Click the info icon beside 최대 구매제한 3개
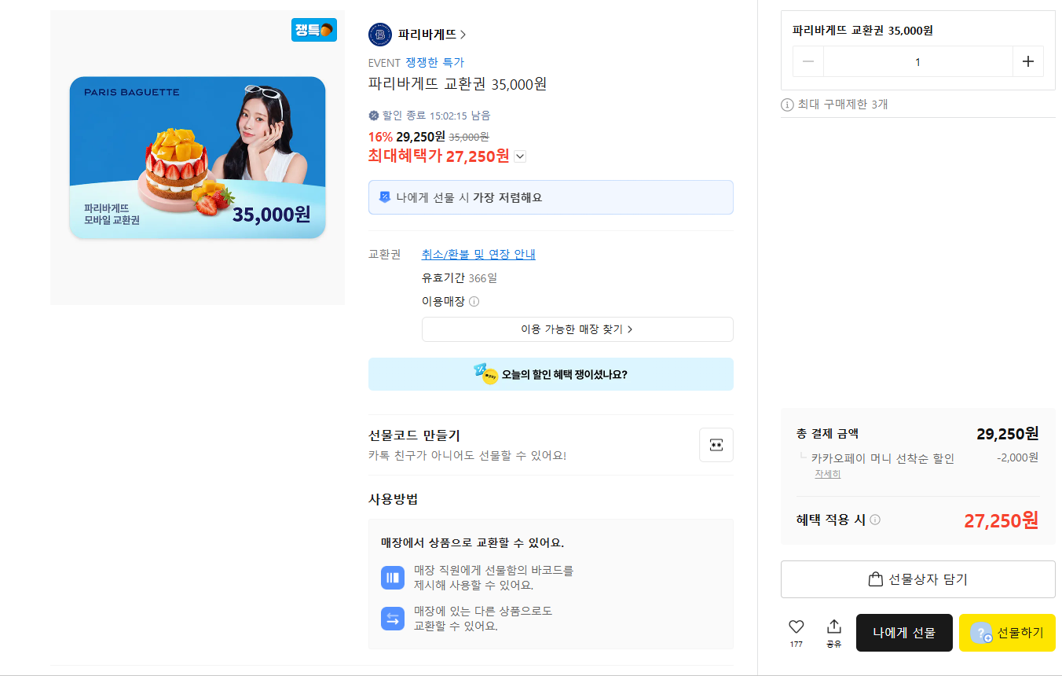1062x676 pixels. pyautogui.click(x=787, y=105)
